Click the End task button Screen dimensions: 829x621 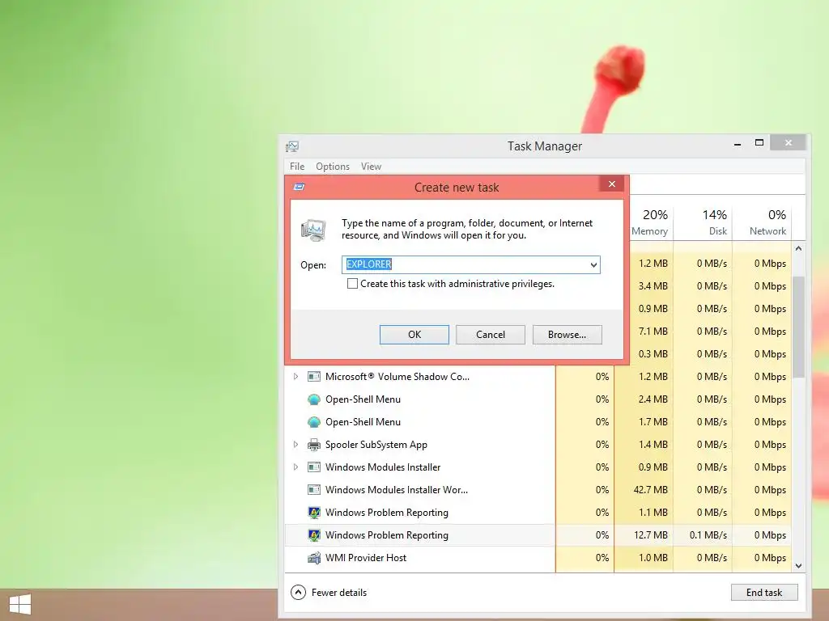[764, 593]
